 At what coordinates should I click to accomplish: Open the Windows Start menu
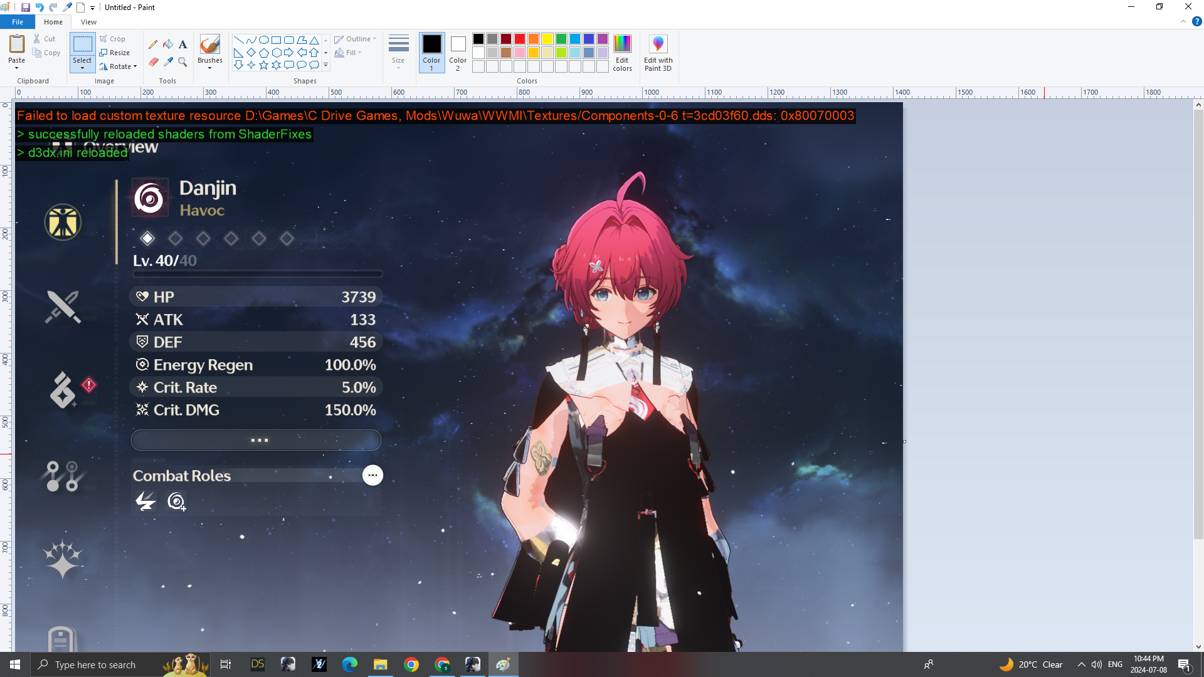tap(15, 664)
